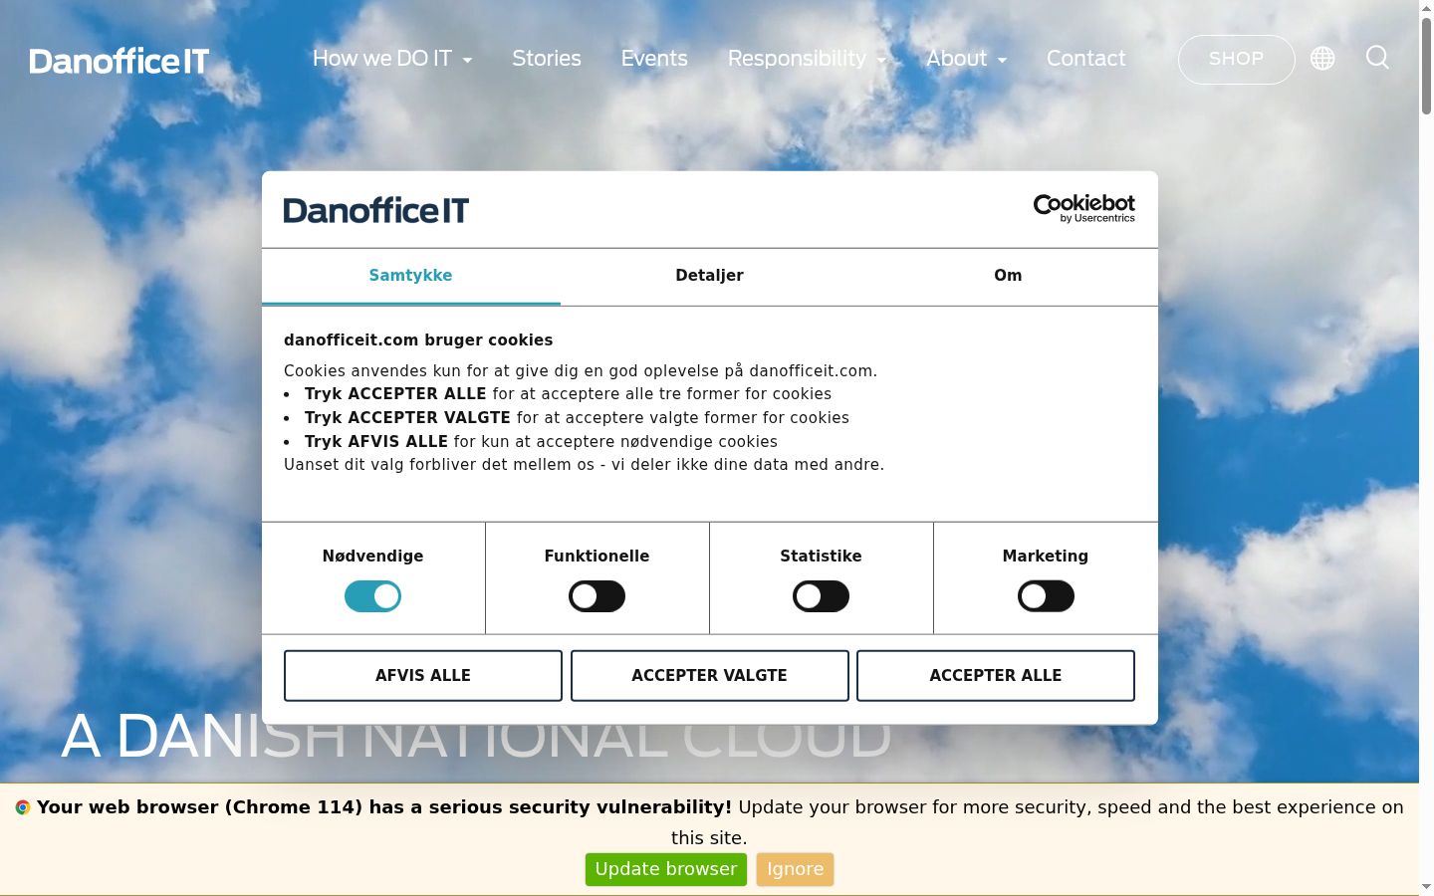This screenshot has height=896, width=1434.
Task: Expand the Responsibility dropdown menu
Action: tap(807, 59)
